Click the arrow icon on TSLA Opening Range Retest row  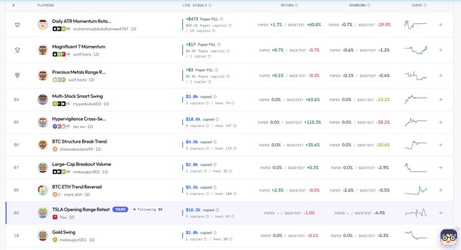coord(441,213)
